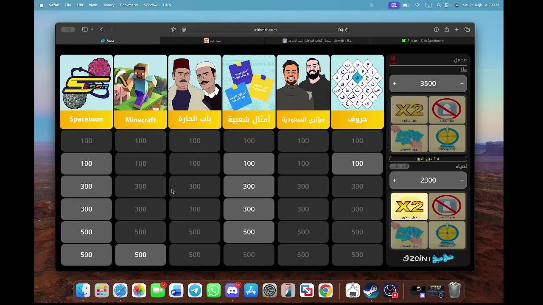Toggle the Safari sidebar button
The width and height of the screenshot is (543, 305).
pos(85,30)
